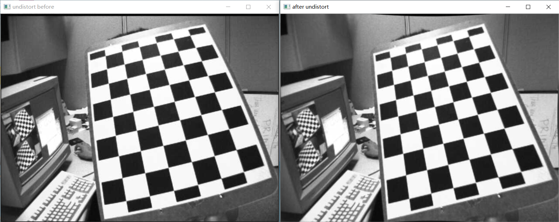Viewport: 559px width, 222px height.
Task: Minimize the 'undistort before' window
Action: (x=228, y=7)
